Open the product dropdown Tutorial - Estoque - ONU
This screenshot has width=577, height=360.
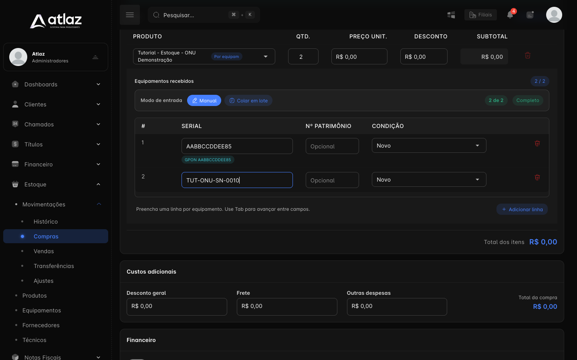(x=204, y=56)
